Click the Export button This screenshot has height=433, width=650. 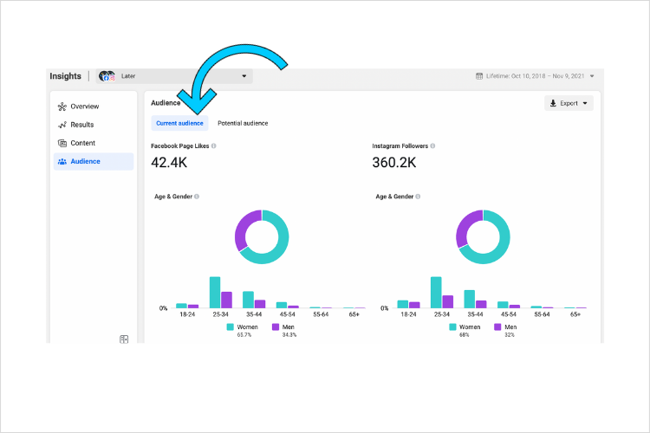pos(569,103)
